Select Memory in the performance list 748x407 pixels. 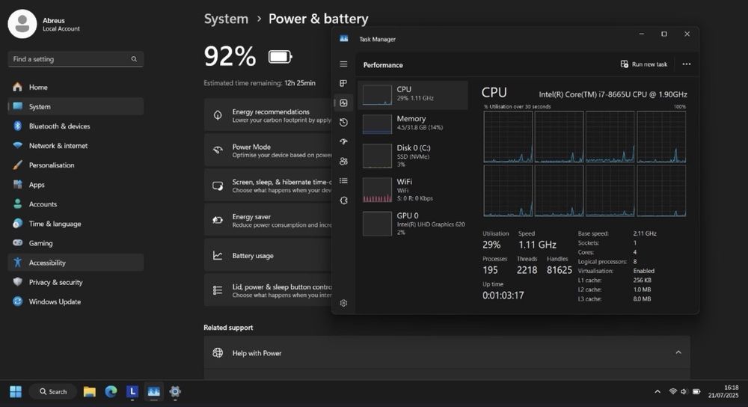412,123
